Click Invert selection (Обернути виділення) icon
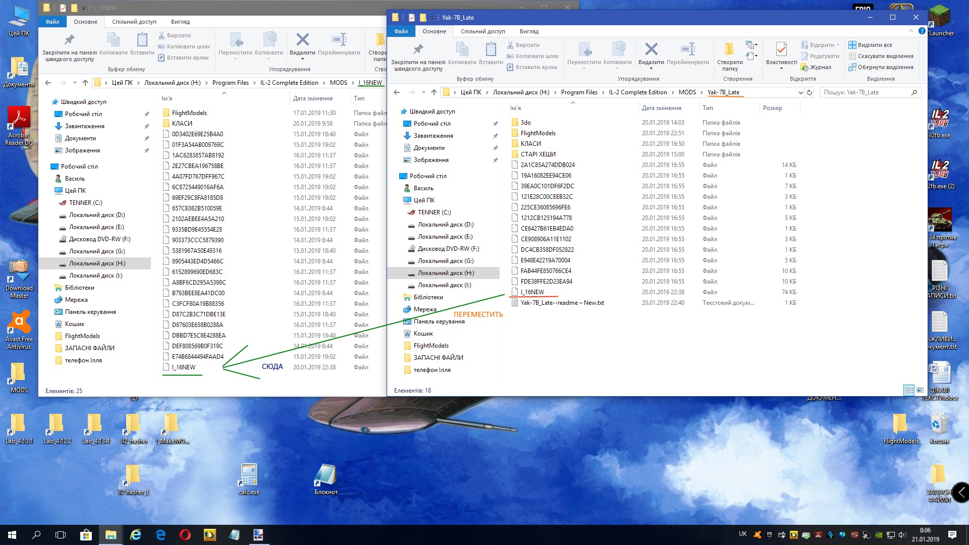Screen dimensions: 969x545 (x=852, y=67)
